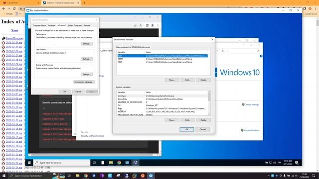Click system variables scrollbar up arrow
Image resolution: width=319 pixels, height=179 pixels.
click(209, 92)
